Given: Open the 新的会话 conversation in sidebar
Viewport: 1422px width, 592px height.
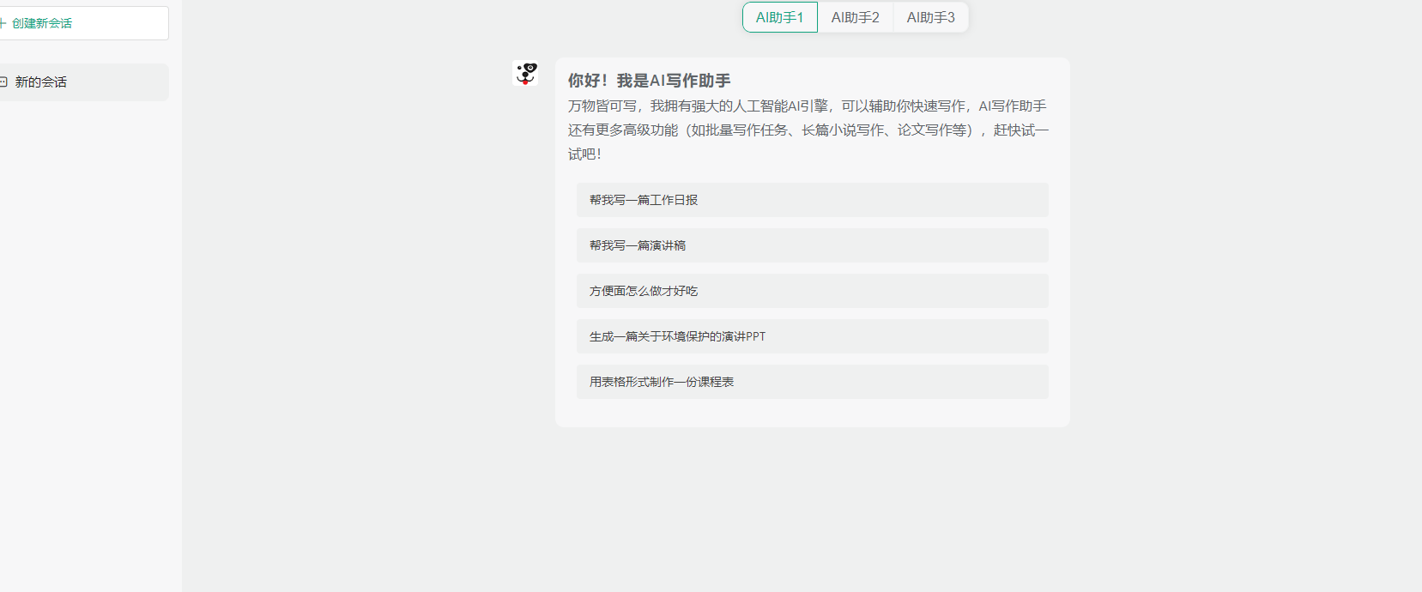Looking at the screenshot, I should [41, 82].
